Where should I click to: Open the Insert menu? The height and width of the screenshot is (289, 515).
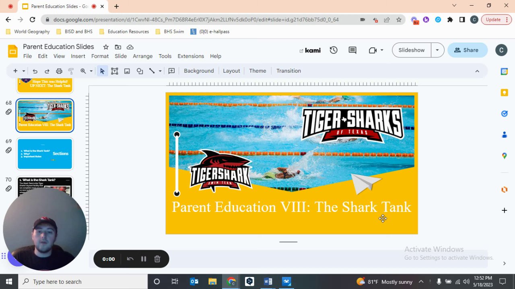(x=78, y=56)
